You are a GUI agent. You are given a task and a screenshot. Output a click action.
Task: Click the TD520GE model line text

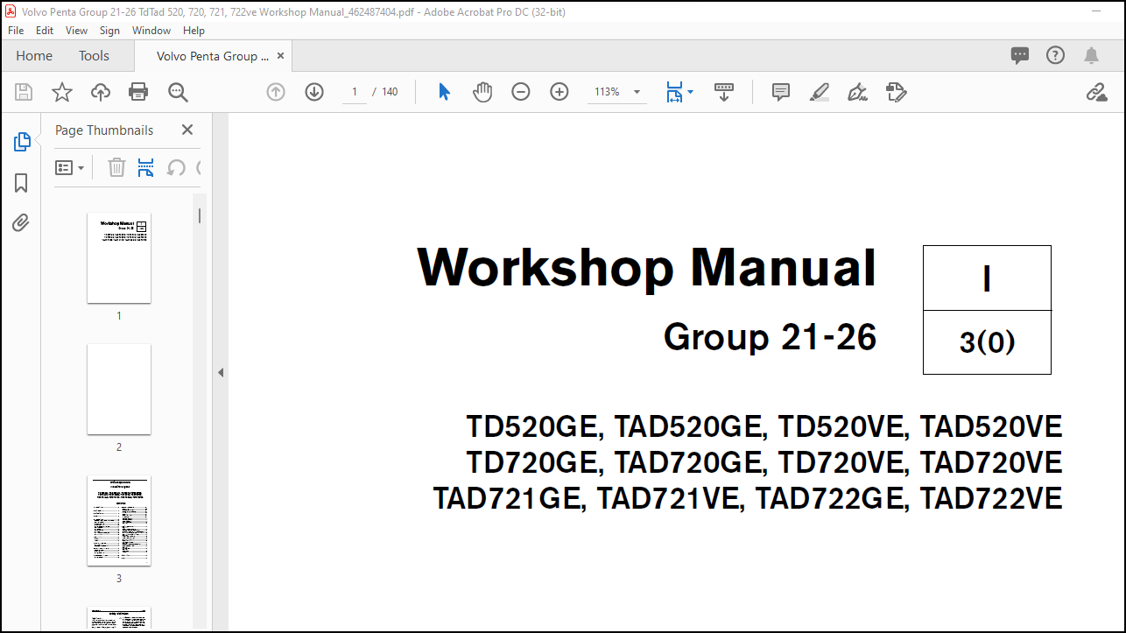tap(764, 427)
